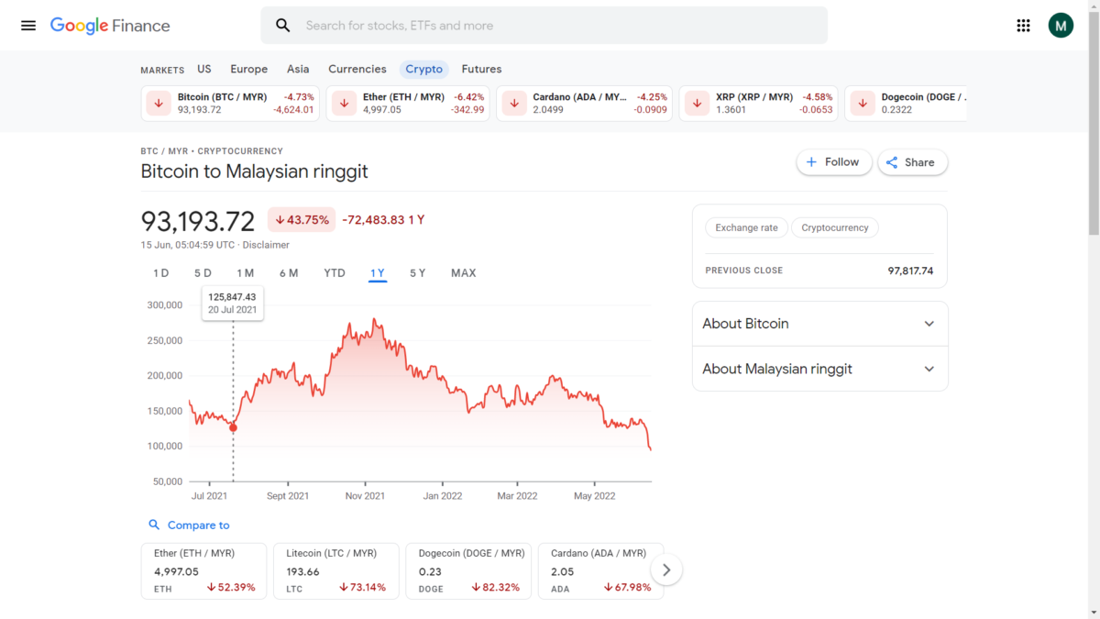The height and width of the screenshot is (619, 1100).
Task: Switch chart range to YTD
Action: click(x=335, y=273)
